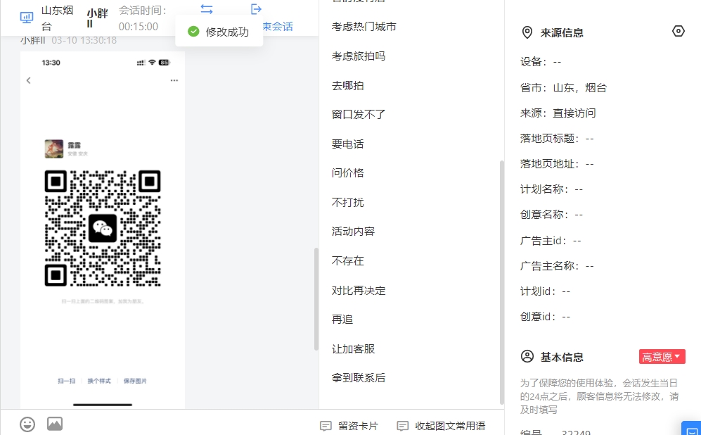Select the quick phrase 拿到联系后
This screenshot has width=701, height=435.
359,378
